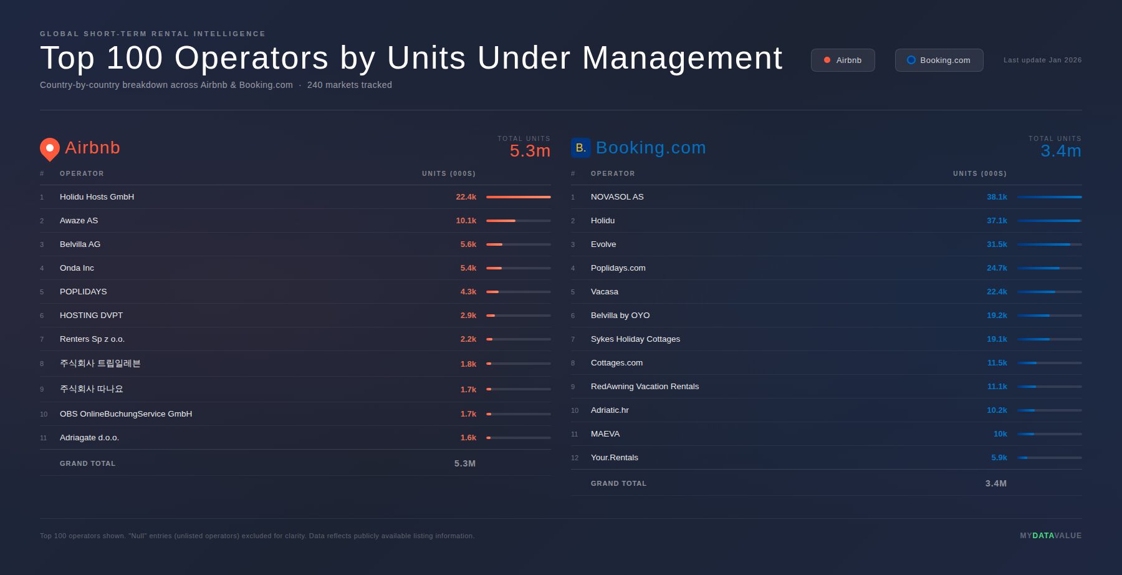Select the Vacasa operator entry
The width and height of the screenshot is (1122, 575).
pyautogui.click(x=605, y=292)
